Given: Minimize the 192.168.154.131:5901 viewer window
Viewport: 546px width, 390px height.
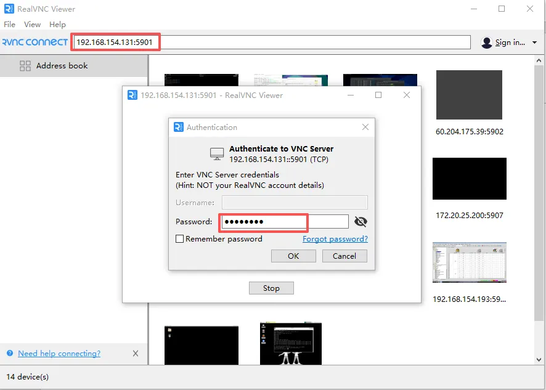Looking at the screenshot, I should point(351,95).
